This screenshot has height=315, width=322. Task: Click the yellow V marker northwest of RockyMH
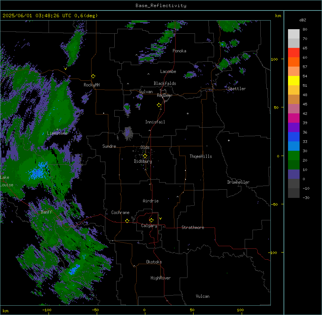(65, 69)
